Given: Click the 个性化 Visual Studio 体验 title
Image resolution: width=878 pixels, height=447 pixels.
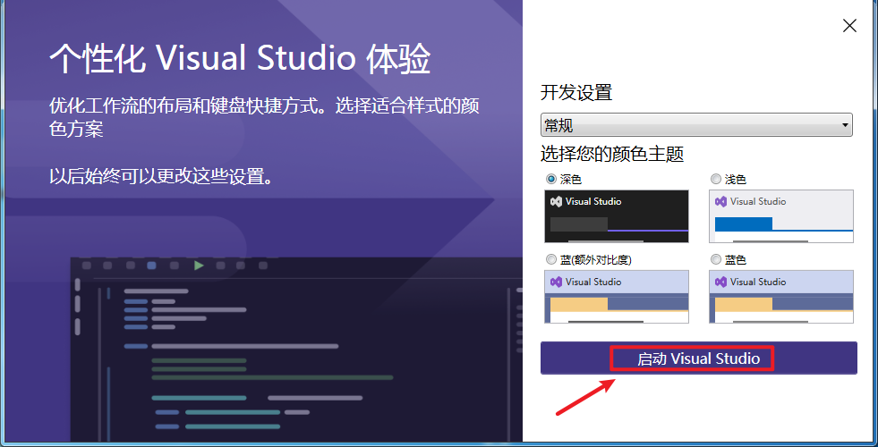Looking at the screenshot, I should click(x=240, y=58).
